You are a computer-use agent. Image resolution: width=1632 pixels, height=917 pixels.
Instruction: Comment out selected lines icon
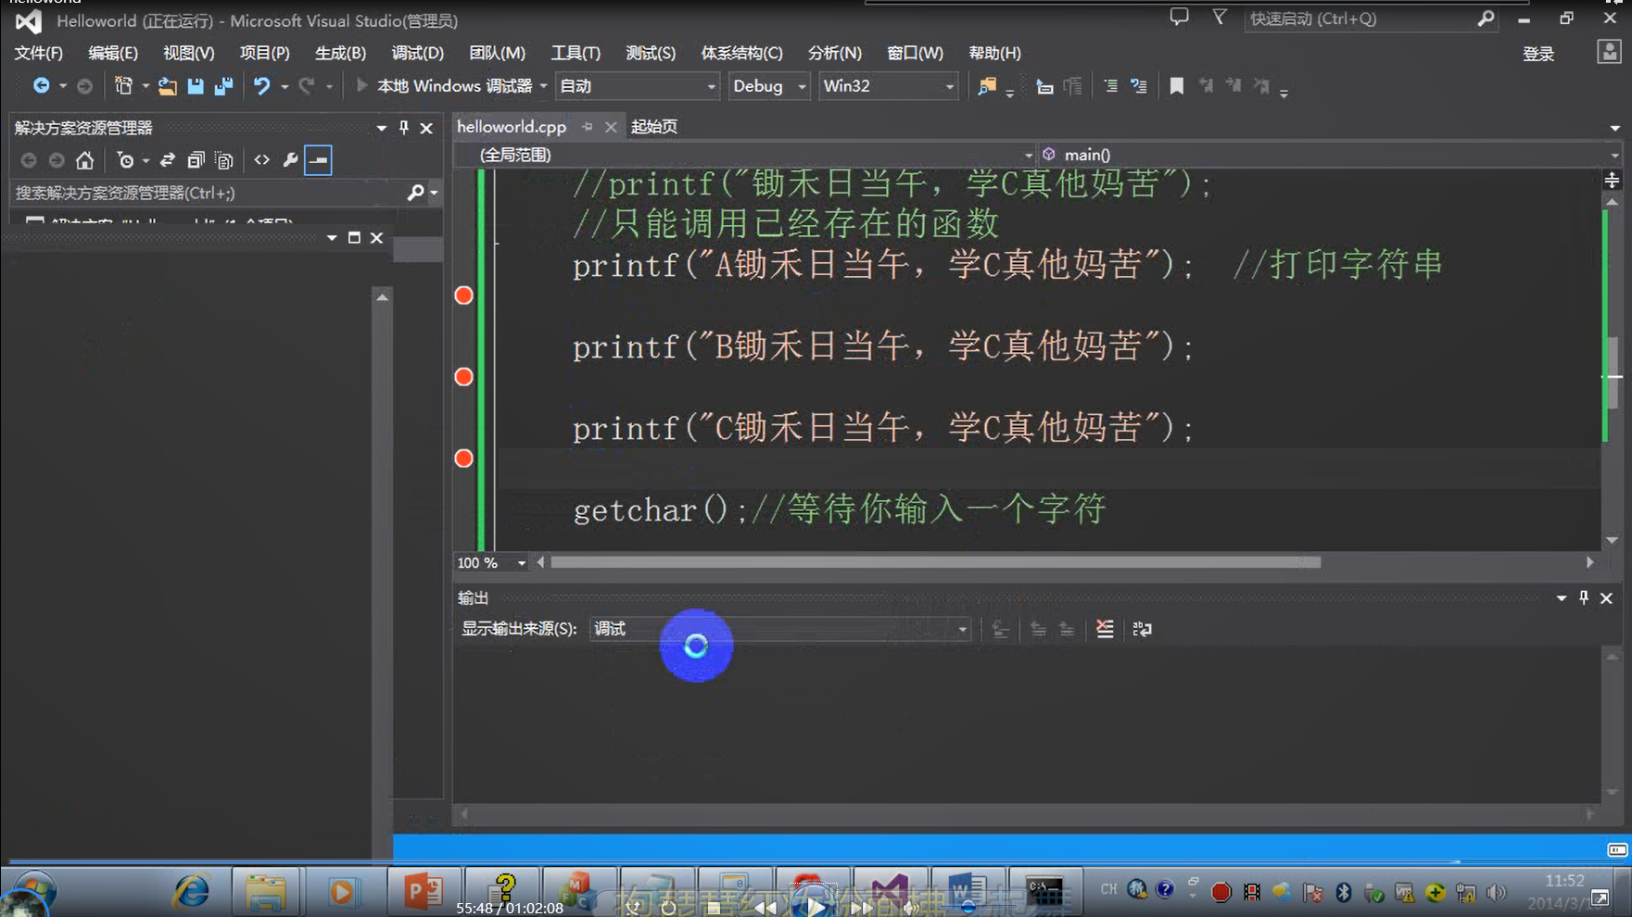tap(1110, 86)
